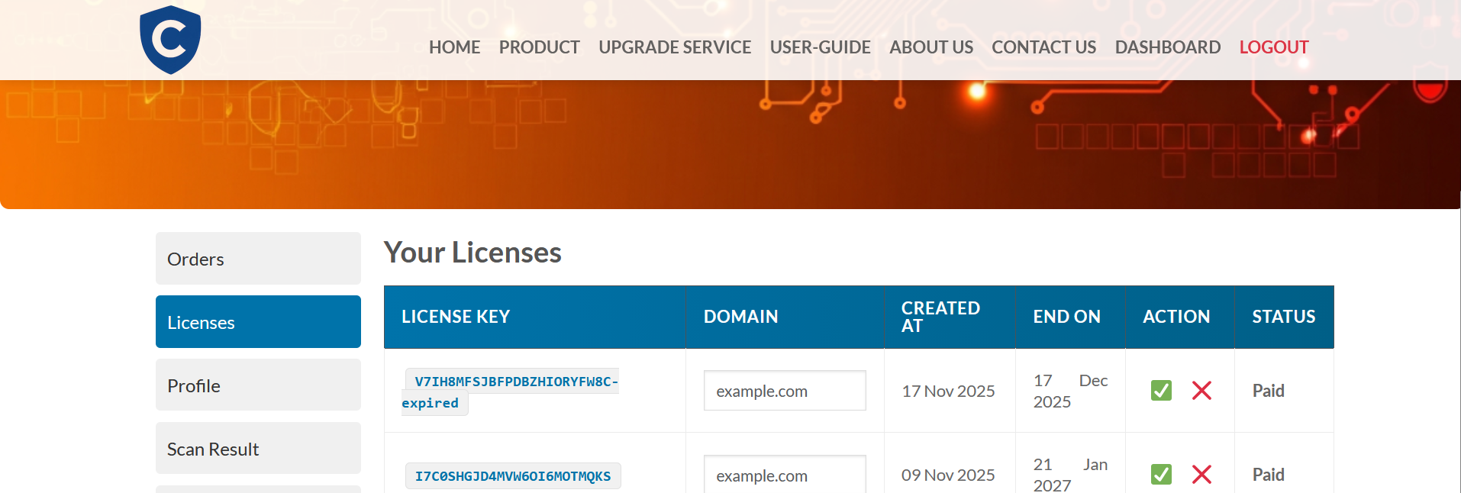The width and height of the screenshot is (1461, 493).
Task: Select Licenses in sidebar
Action: (x=258, y=322)
